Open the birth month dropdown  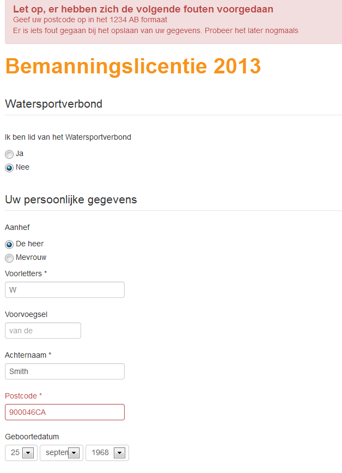62,453
